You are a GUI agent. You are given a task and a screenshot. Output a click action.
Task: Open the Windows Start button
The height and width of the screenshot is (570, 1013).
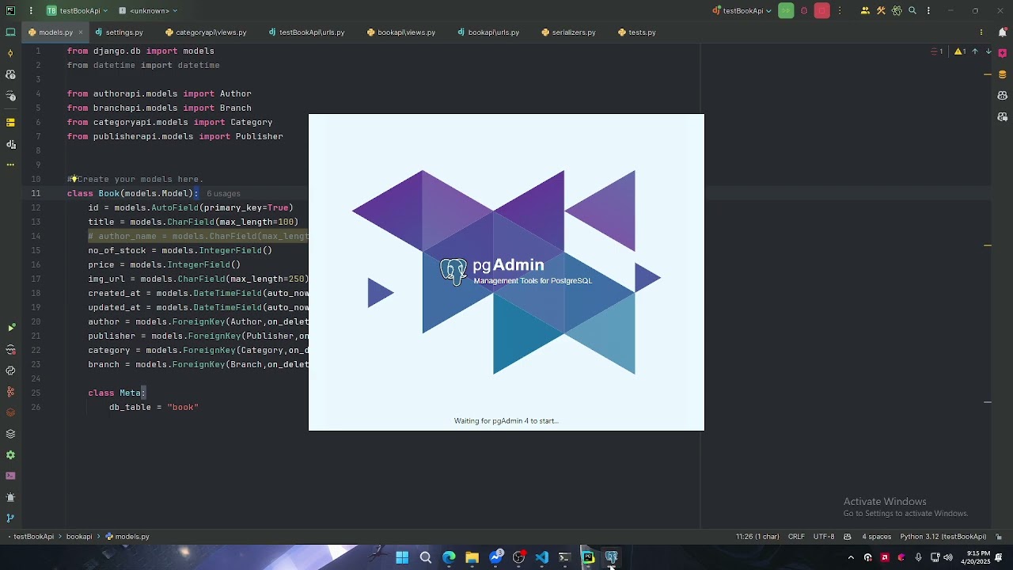coord(402,558)
